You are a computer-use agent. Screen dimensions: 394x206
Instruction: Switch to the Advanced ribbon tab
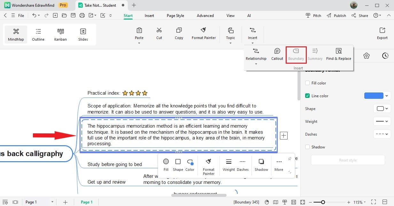click(x=205, y=16)
